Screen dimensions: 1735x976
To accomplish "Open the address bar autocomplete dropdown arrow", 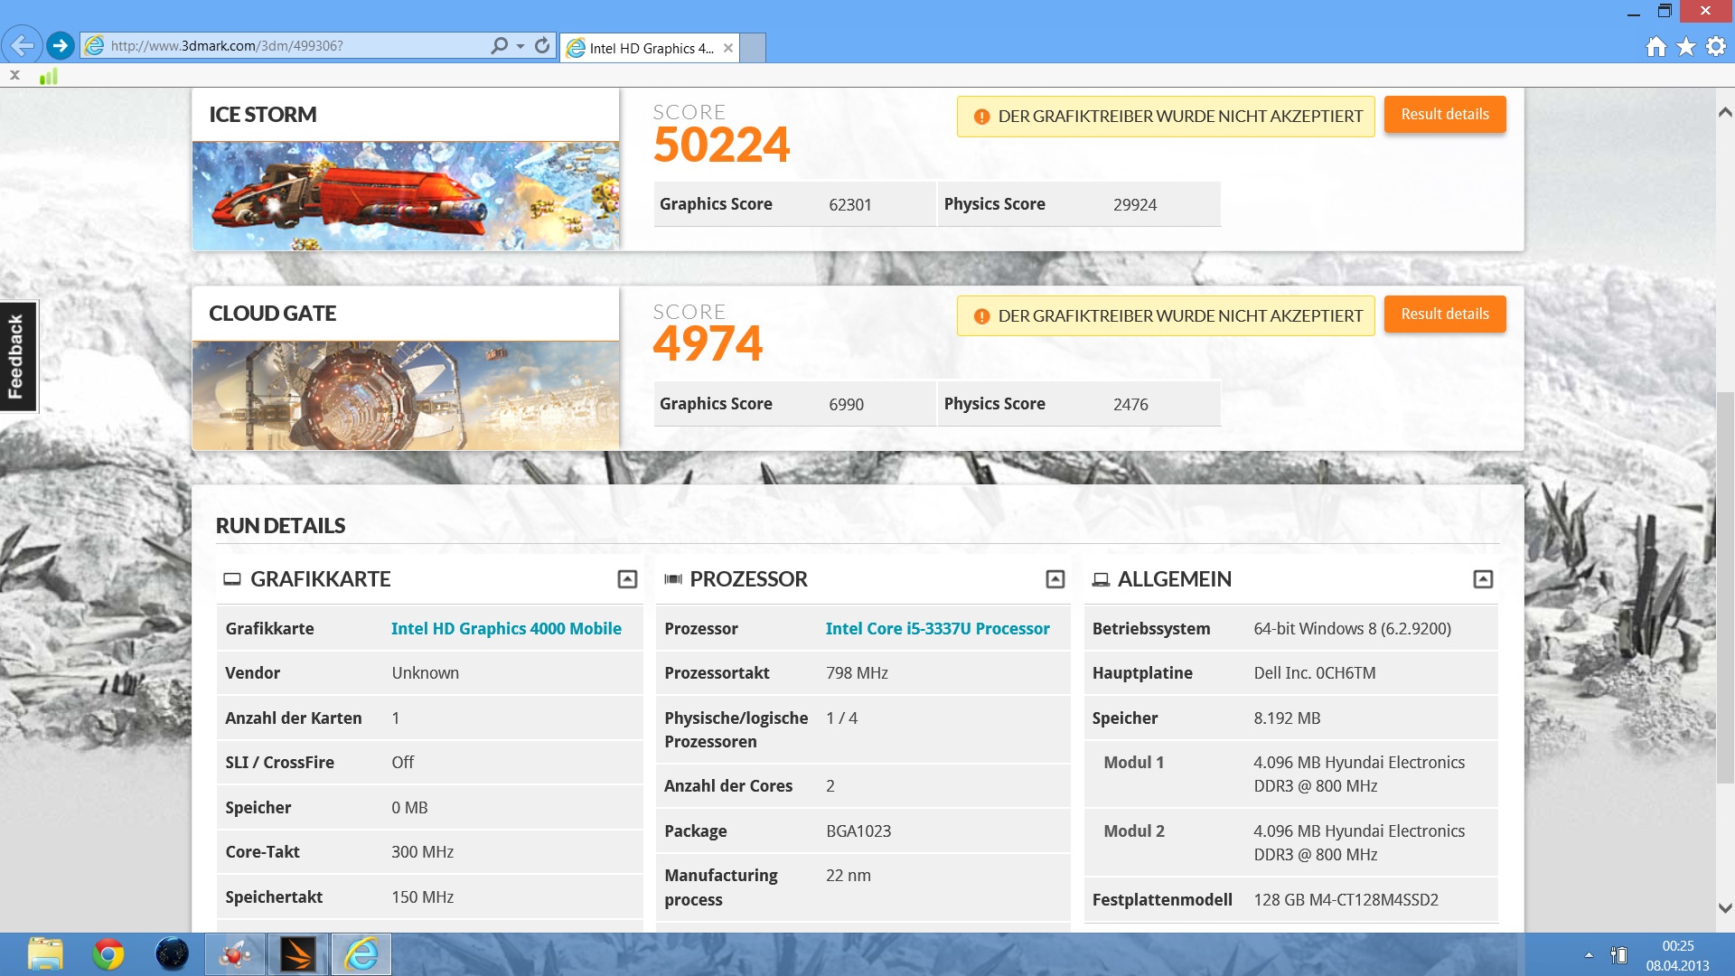I will tap(520, 46).
